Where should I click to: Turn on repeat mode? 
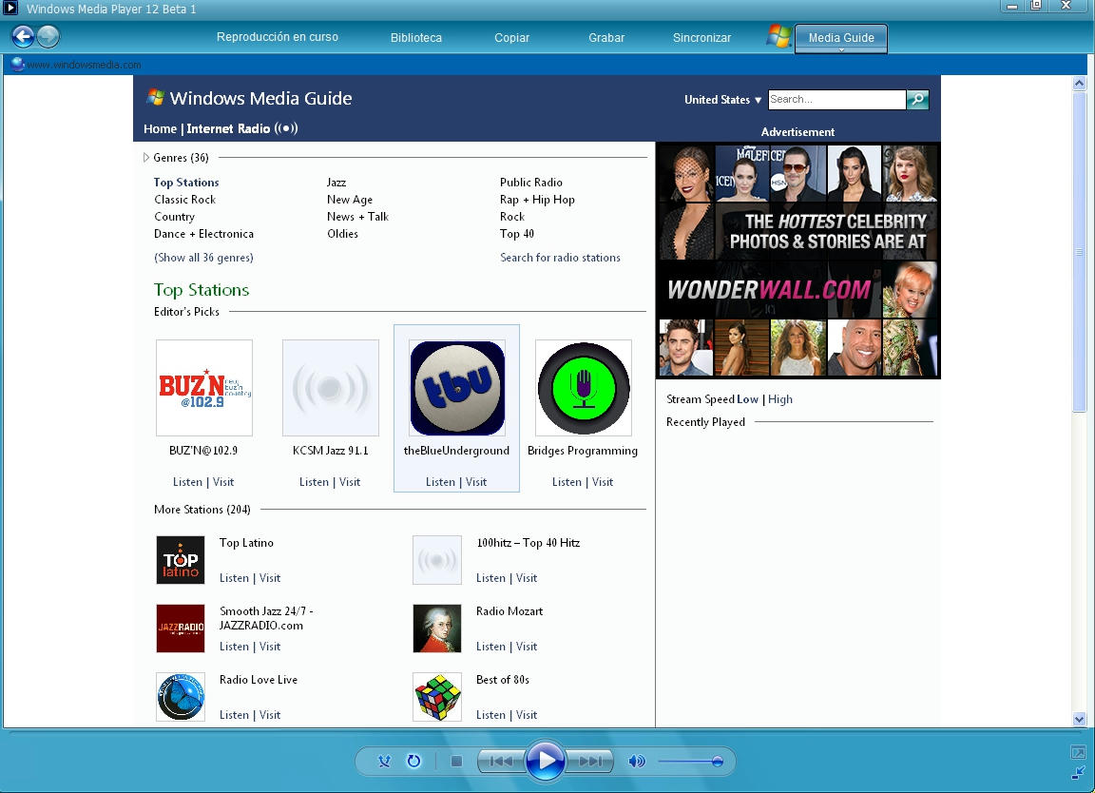pyautogui.click(x=414, y=761)
